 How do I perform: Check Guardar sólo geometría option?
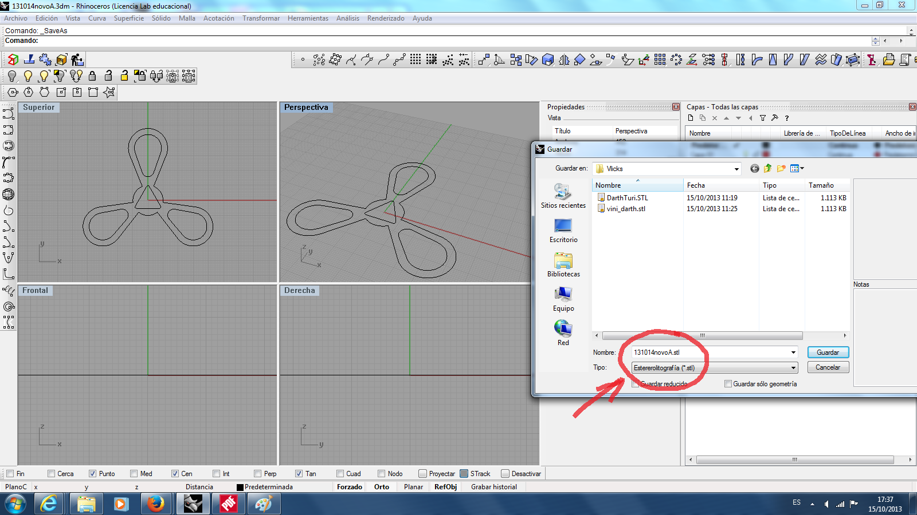728,384
